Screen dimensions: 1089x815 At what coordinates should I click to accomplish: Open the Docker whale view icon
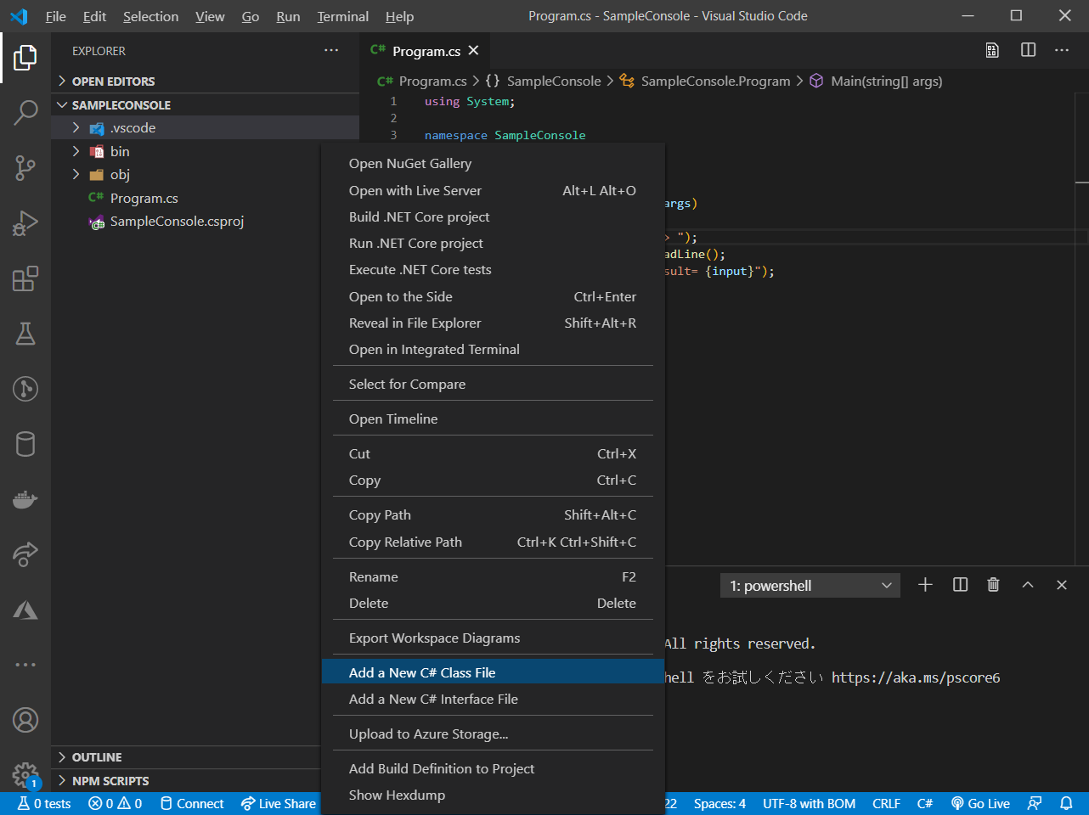[25, 499]
